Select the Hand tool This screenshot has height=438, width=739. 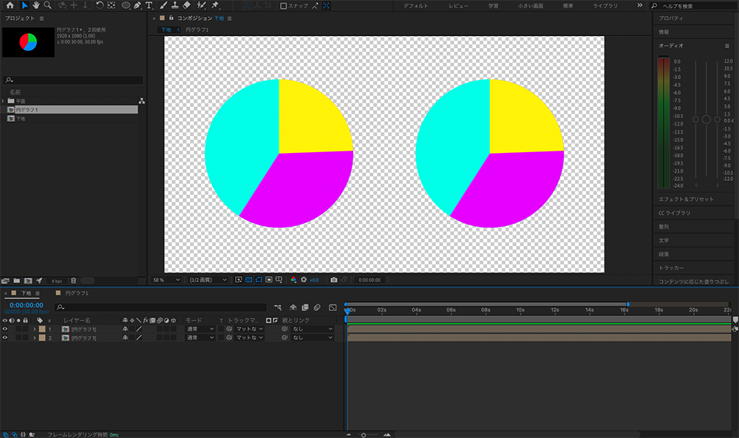click(35, 5)
